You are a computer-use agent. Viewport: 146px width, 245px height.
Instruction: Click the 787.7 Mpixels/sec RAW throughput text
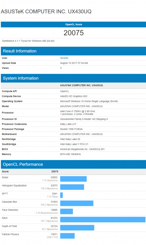[50, 221]
